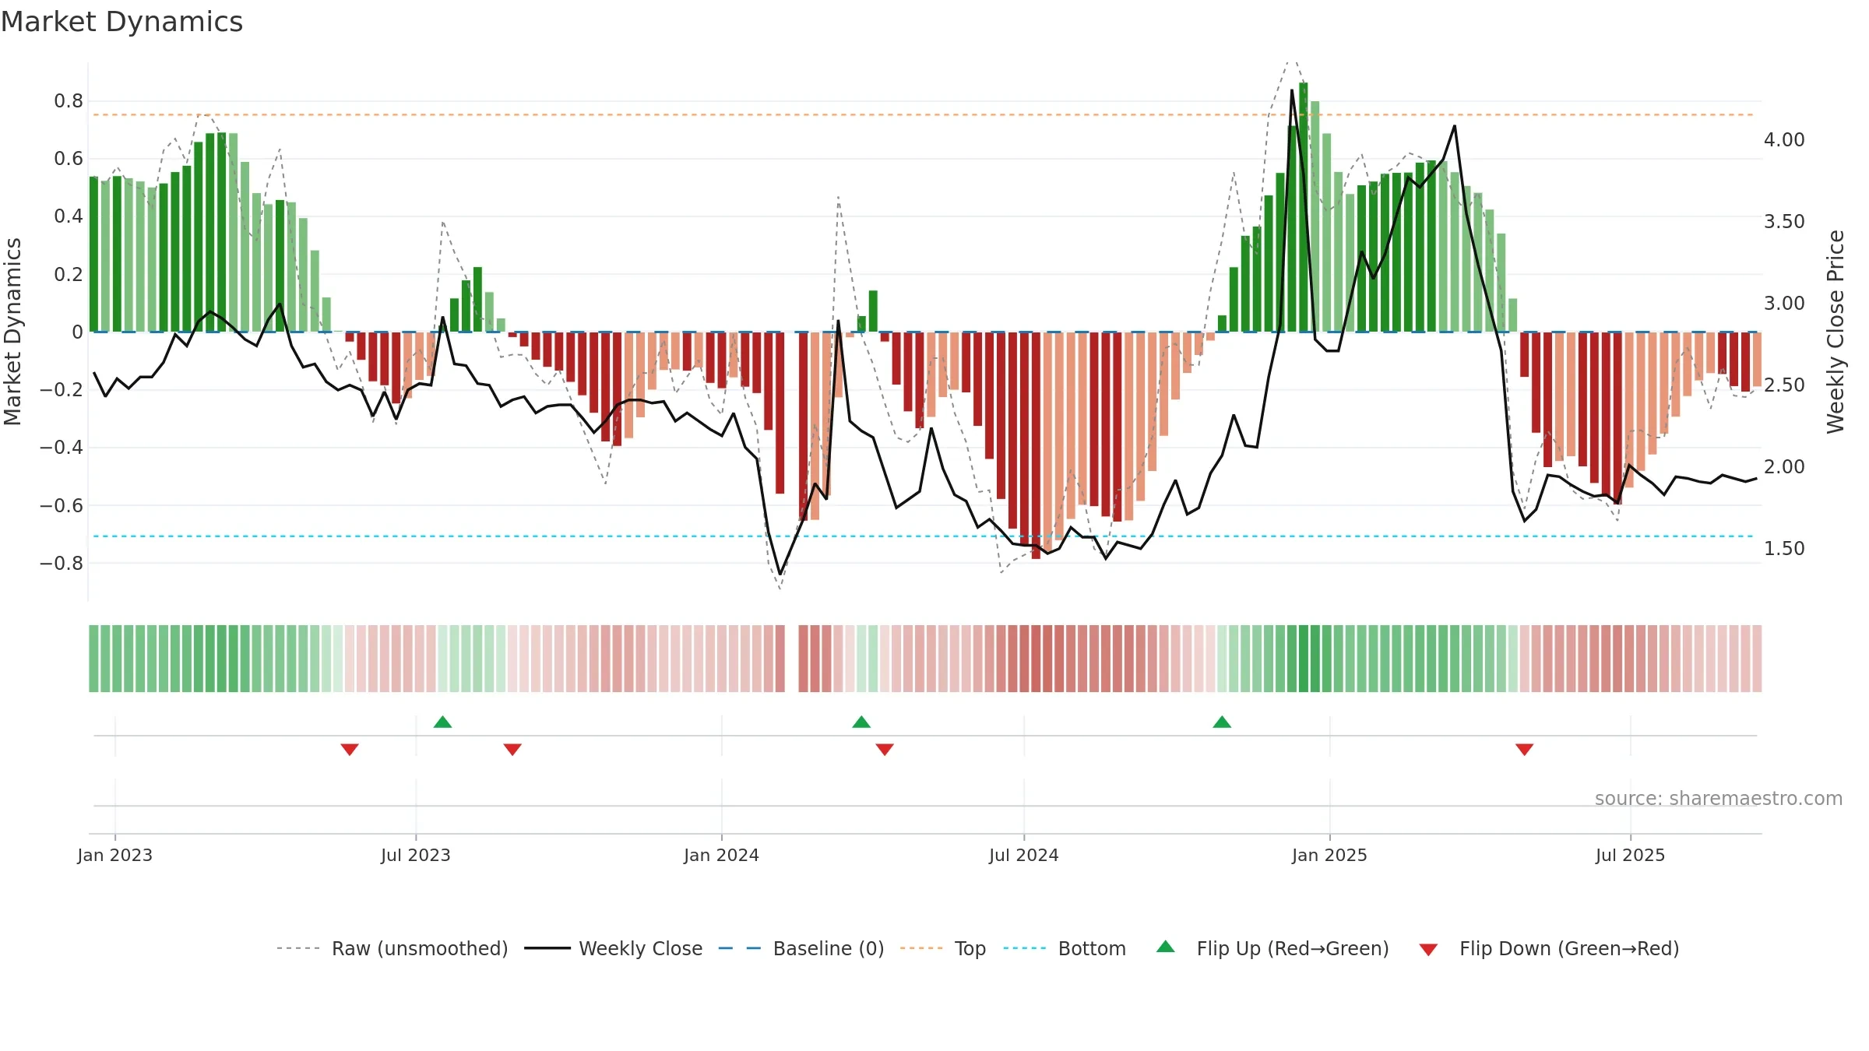
Task: Click the red flip-down marker in late summer 2023
Action: (512, 749)
